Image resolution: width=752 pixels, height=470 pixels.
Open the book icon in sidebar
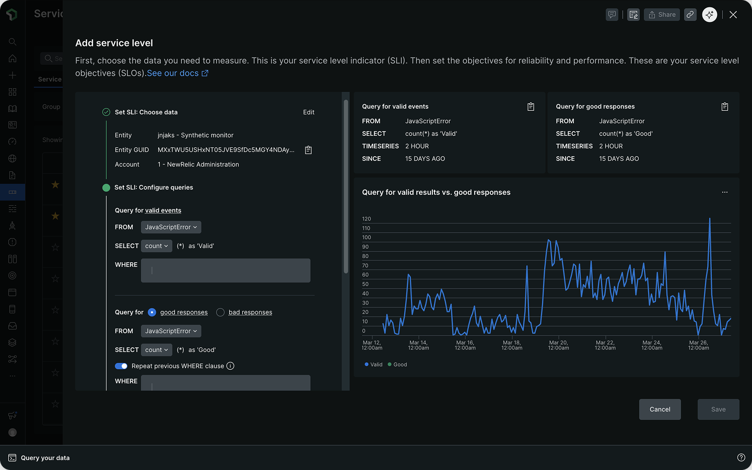(x=13, y=109)
